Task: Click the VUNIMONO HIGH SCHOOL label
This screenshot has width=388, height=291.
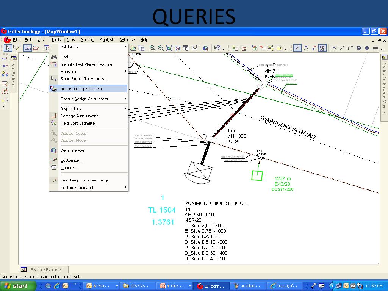Action: point(215,203)
